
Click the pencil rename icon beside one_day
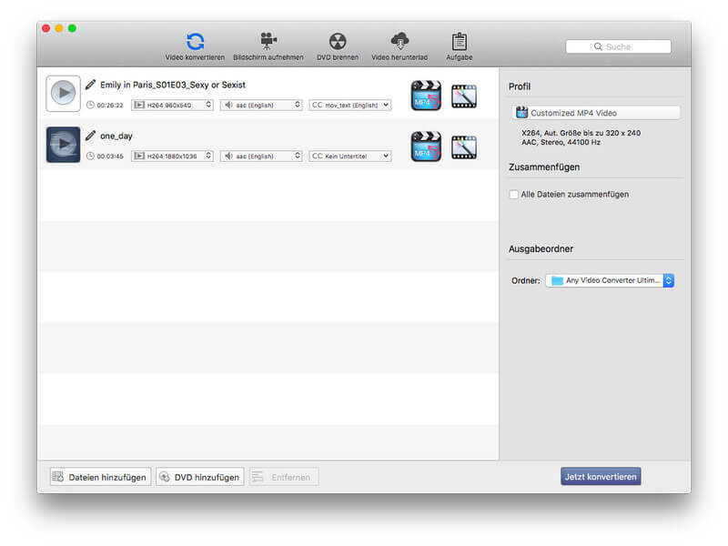point(90,136)
